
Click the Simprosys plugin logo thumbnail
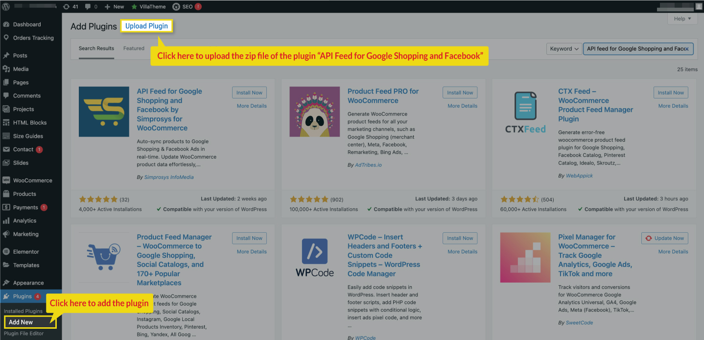click(104, 112)
